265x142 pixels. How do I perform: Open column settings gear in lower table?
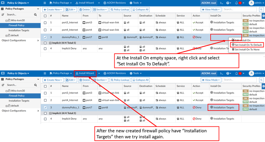pos(263,86)
